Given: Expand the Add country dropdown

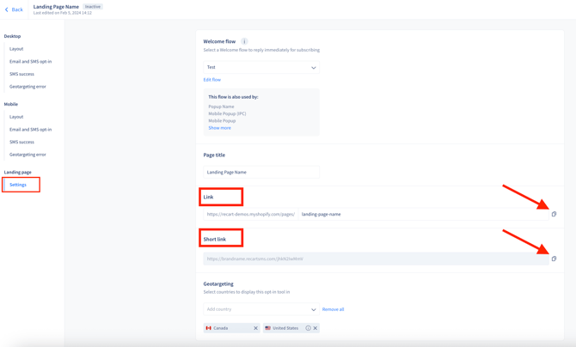Looking at the screenshot, I should (x=261, y=309).
